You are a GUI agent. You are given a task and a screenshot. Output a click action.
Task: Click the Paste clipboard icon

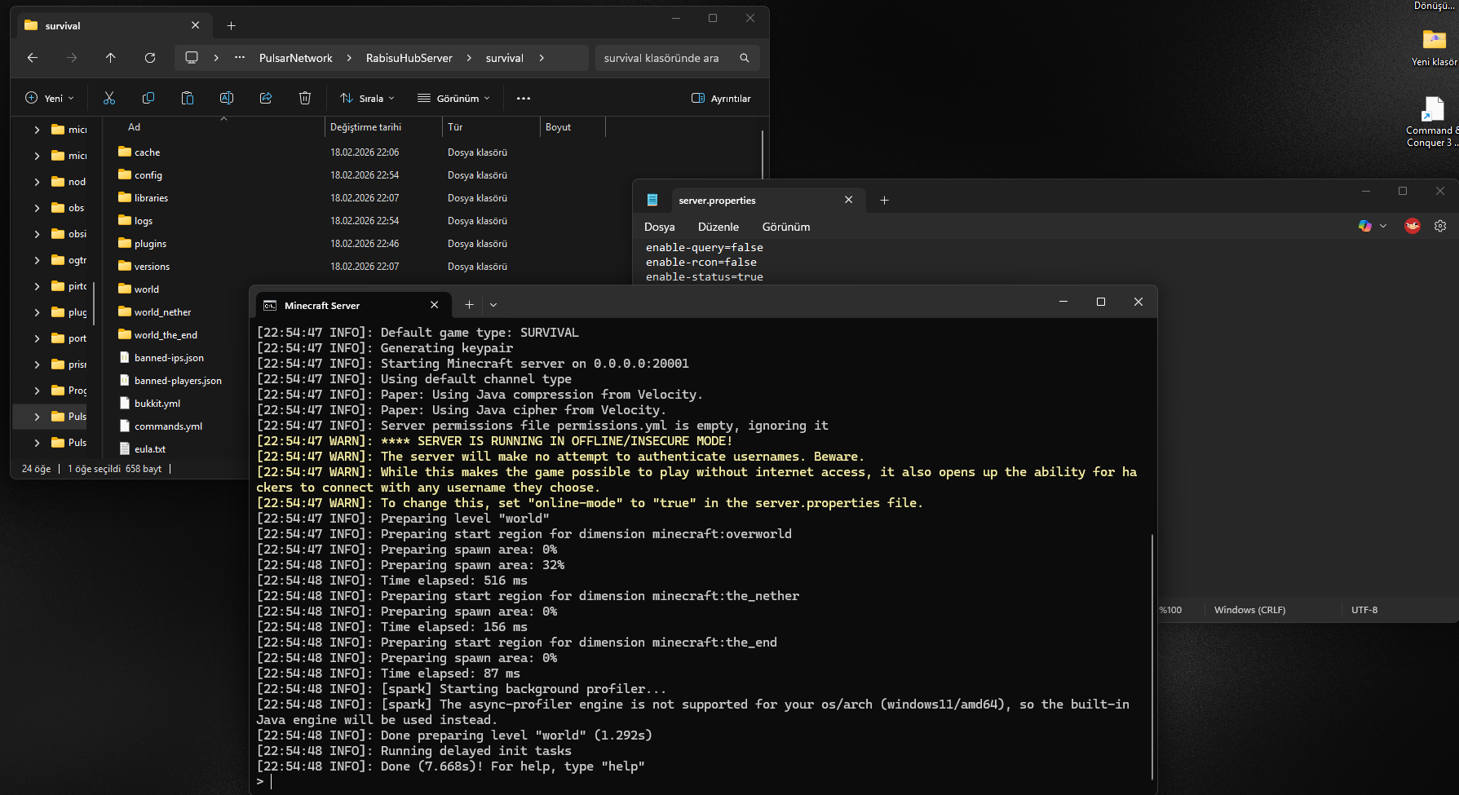pos(188,99)
